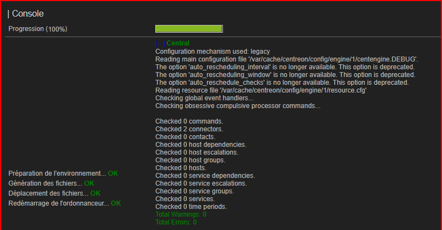
Task: Click the Central poller name
Action: click(178, 43)
